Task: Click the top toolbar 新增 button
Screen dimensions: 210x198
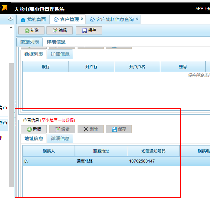Action: coord(32,30)
